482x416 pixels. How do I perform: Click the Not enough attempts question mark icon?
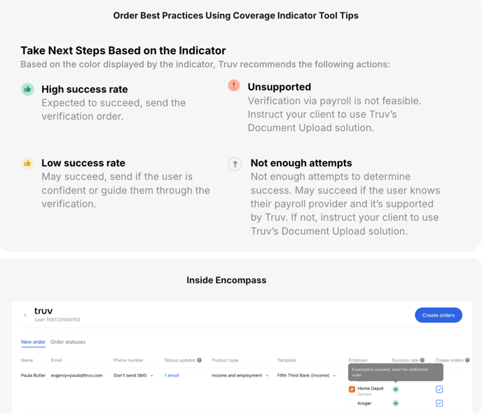(235, 164)
